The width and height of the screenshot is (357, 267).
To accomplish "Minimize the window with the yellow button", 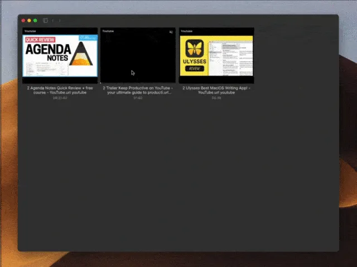I will pos(29,21).
